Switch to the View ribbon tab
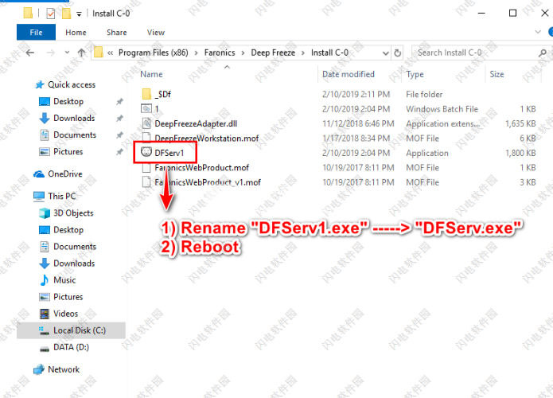This screenshot has height=398, width=553. [155, 33]
